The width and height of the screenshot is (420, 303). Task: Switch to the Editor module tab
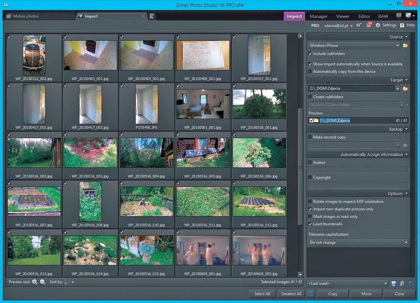click(x=364, y=16)
